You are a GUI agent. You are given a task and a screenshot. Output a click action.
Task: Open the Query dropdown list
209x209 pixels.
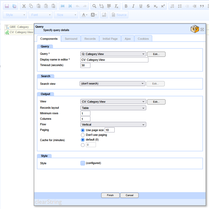[x=113, y=54]
